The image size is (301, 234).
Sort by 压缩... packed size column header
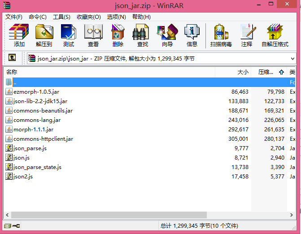pyautogui.click(x=269, y=72)
